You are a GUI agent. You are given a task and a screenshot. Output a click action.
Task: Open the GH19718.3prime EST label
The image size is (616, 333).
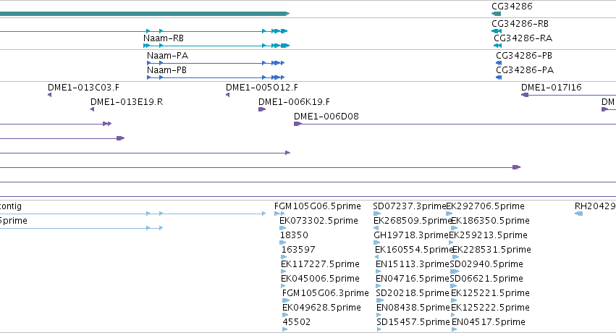click(411, 235)
